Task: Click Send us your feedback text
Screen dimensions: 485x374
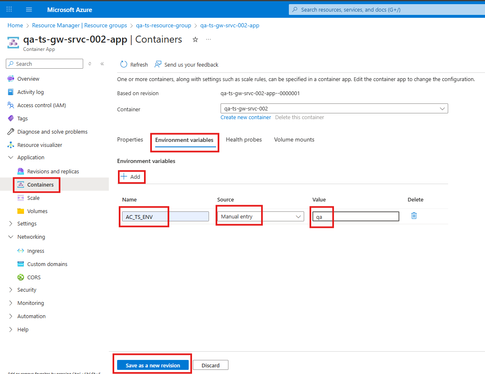Action: click(x=191, y=65)
